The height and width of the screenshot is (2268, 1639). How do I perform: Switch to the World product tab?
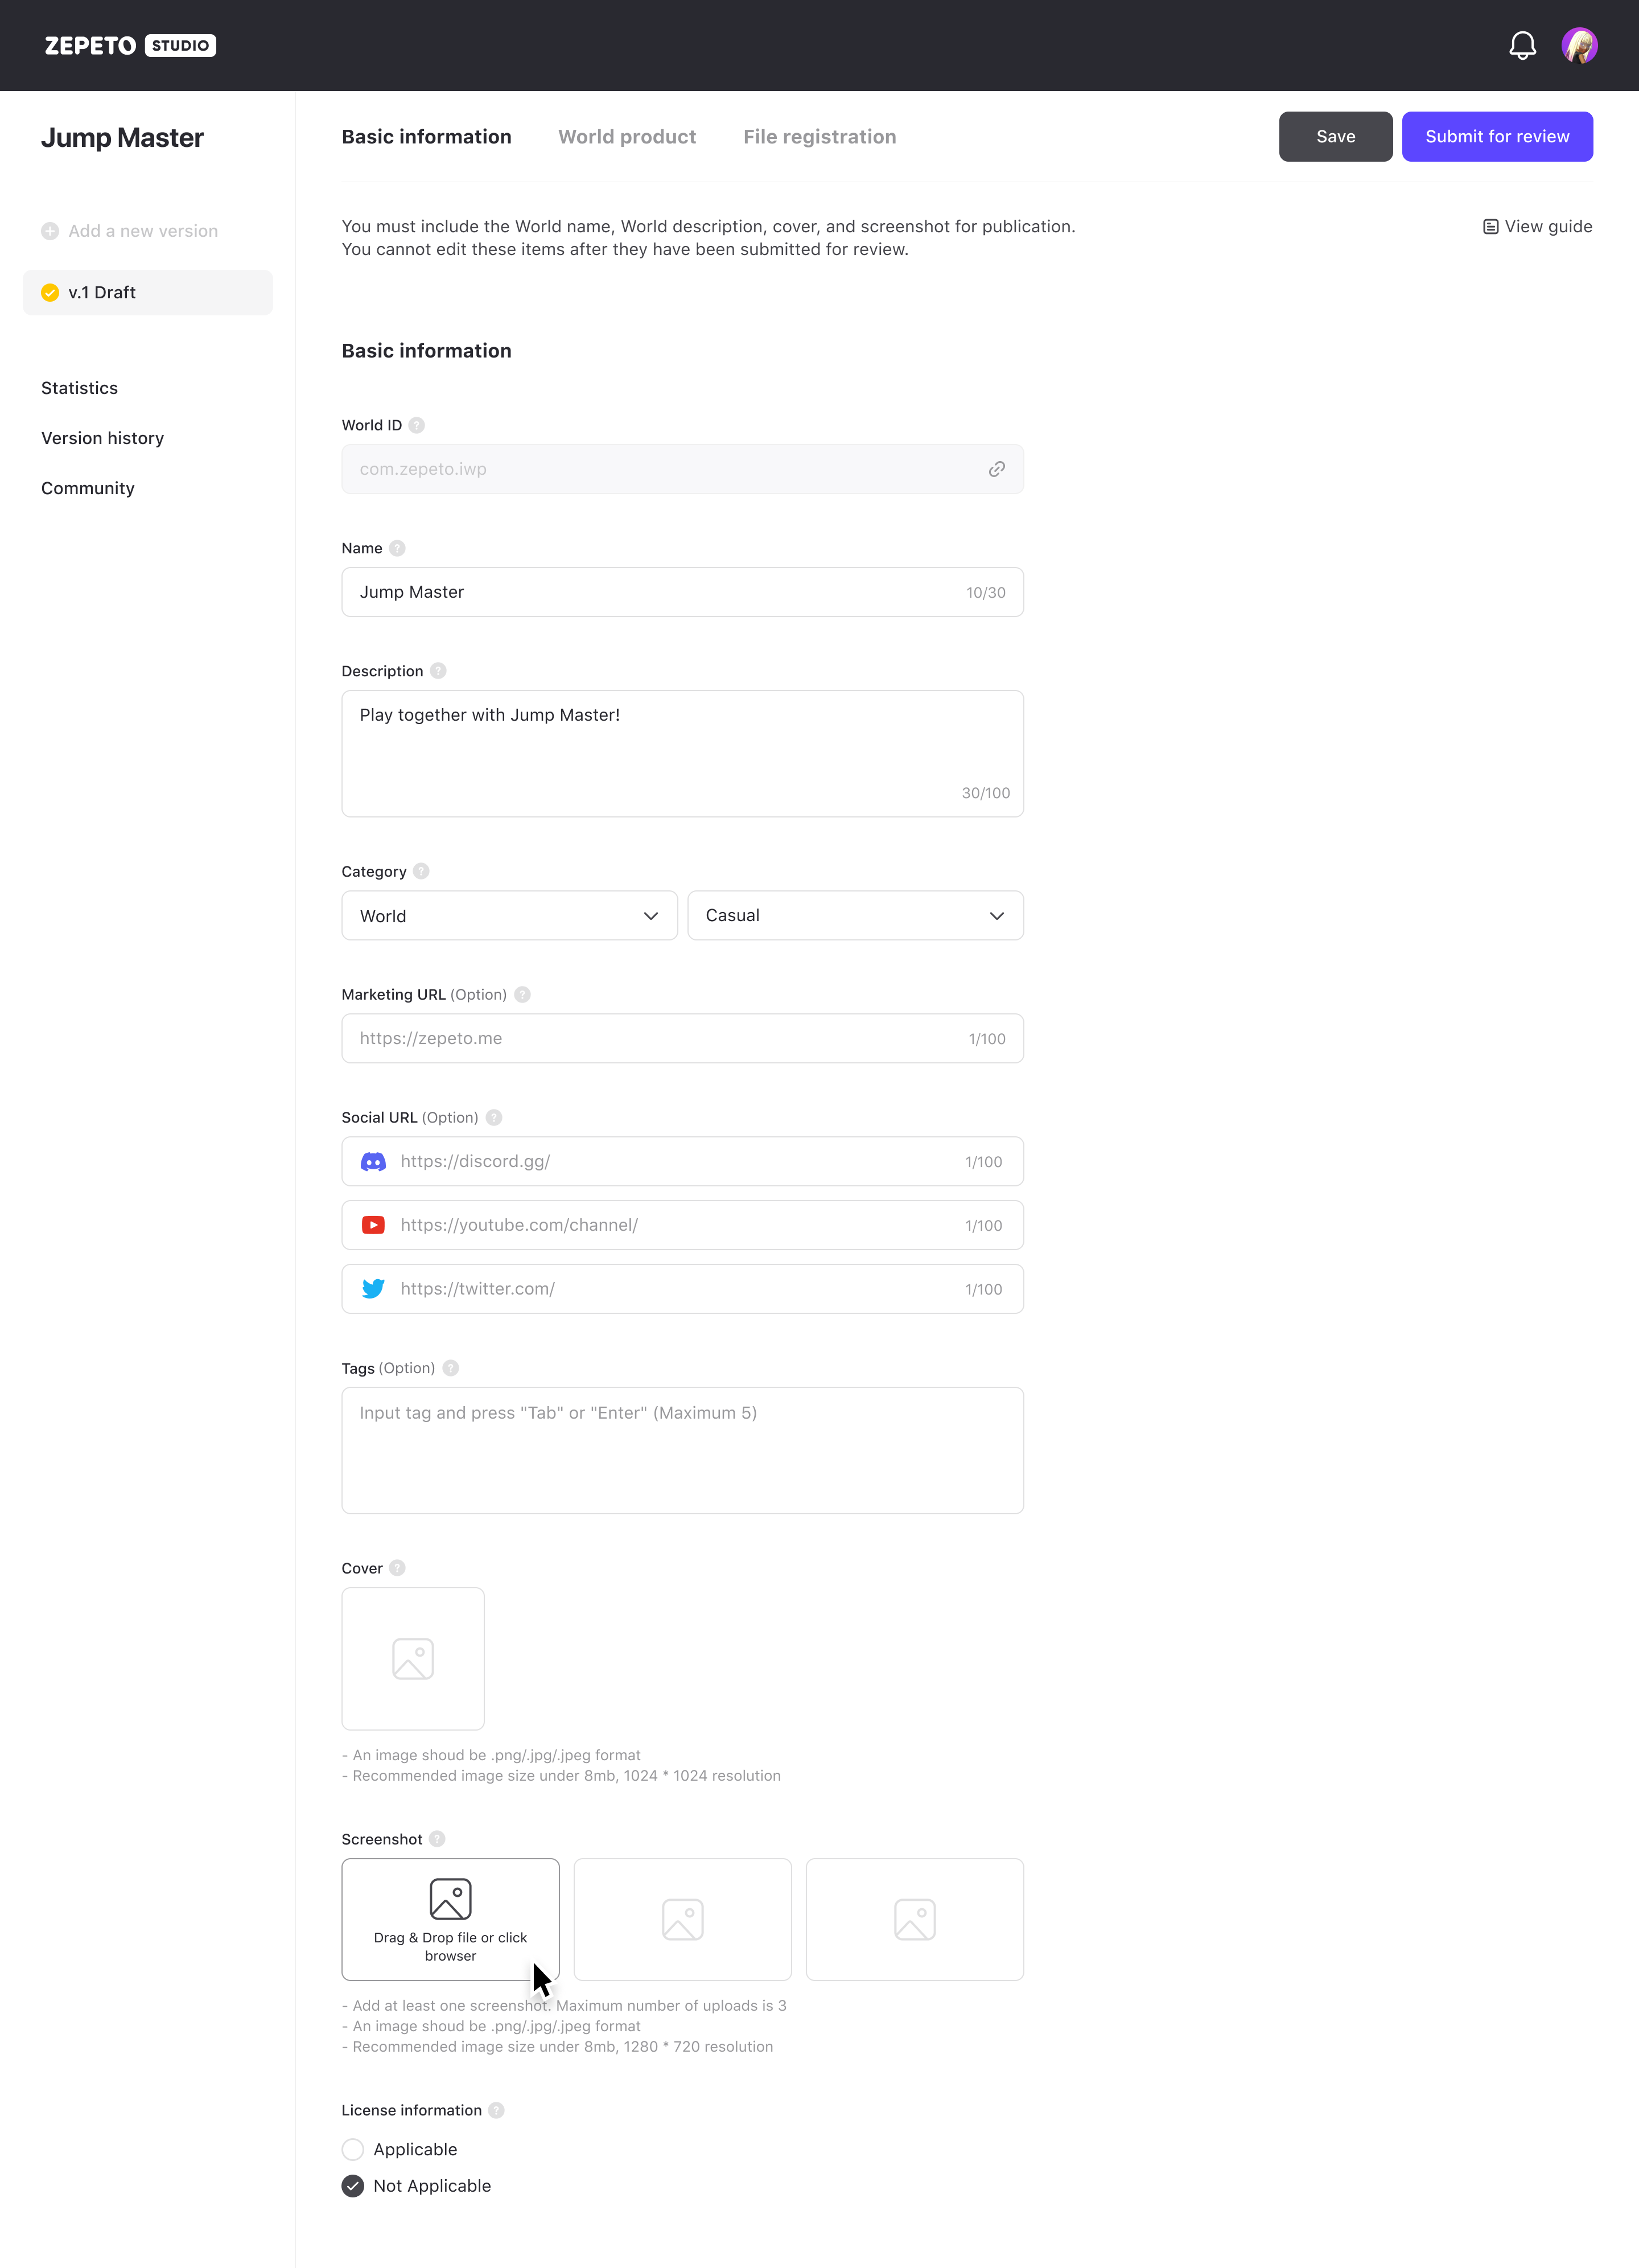pyautogui.click(x=627, y=137)
